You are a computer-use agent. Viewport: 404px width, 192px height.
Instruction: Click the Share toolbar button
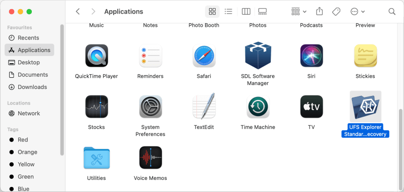click(319, 12)
